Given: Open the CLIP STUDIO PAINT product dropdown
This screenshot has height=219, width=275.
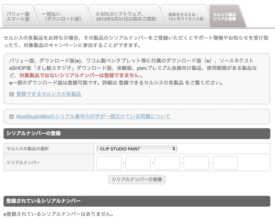Looking at the screenshot, I should (137, 149).
